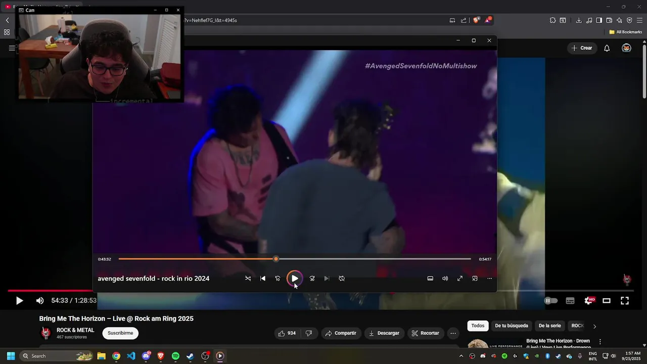
Task: Go back in the browser
Action: coord(7,20)
